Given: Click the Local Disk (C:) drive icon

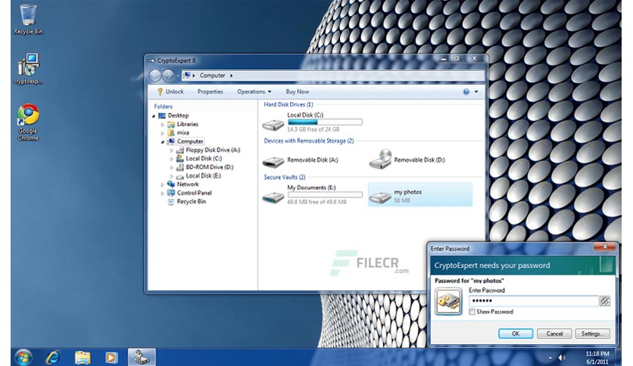Looking at the screenshot, I should click(273, 125).
